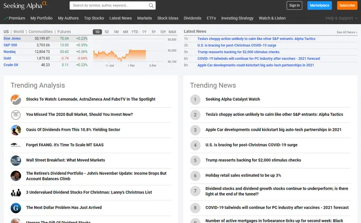Click the orange Subscribe button
The image size is (361, 223).
[x=347, y=5]
